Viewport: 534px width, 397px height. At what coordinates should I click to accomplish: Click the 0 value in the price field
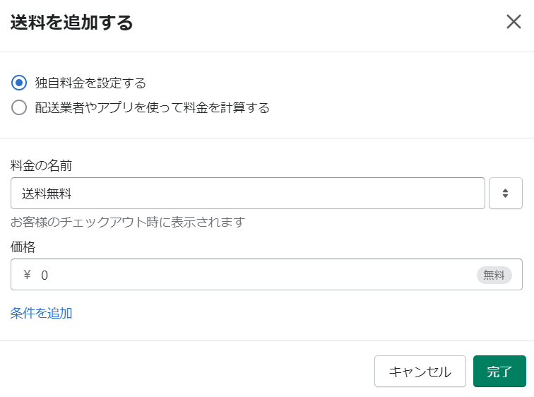(44, 275)
